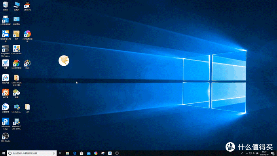Open the Windows Start menu
This screenshot has width=277, height=156.
pos(3,153)
